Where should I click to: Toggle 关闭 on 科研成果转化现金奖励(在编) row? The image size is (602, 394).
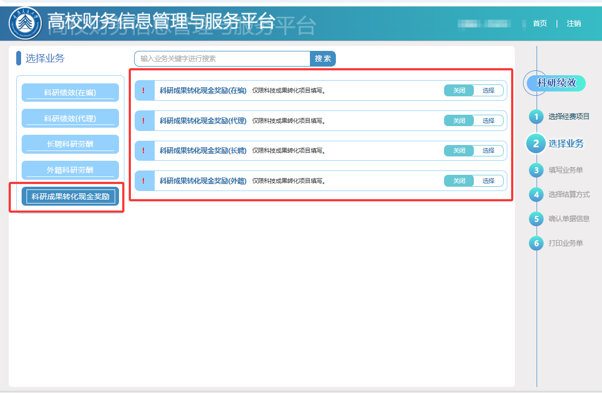coord(459,90)
